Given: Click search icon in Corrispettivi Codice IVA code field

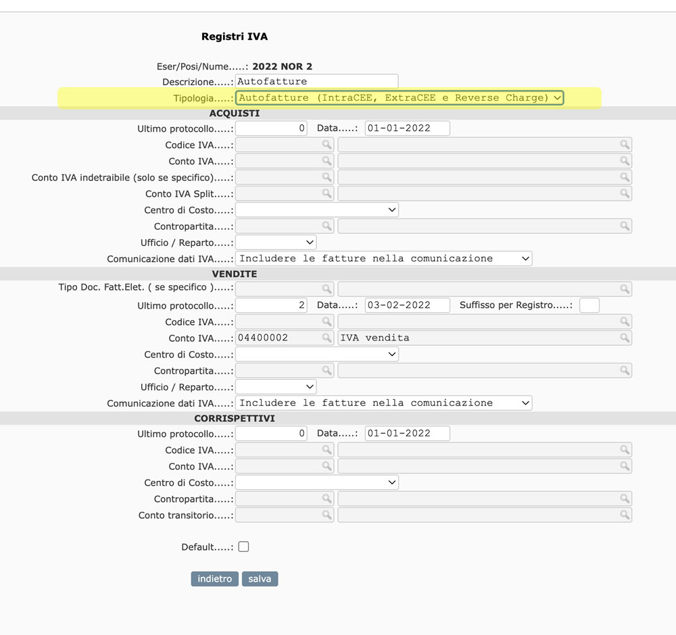Looking at the screenshot, I should [327, 450].
